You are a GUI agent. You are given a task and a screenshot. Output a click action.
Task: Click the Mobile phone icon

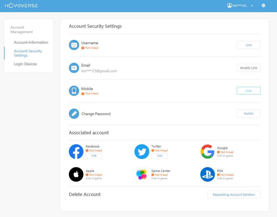tap(74, 91)
